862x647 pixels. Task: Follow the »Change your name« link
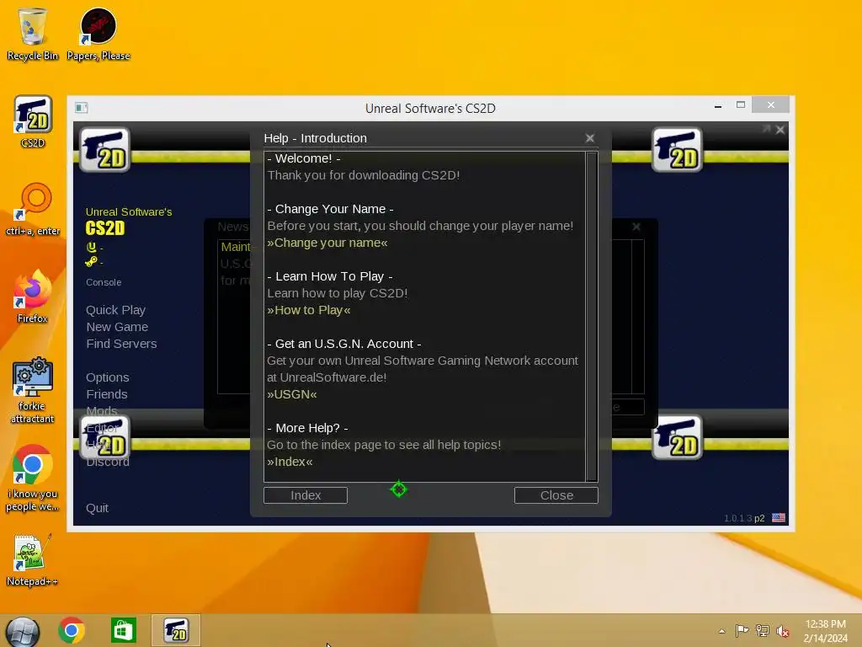tap(327, 243)
